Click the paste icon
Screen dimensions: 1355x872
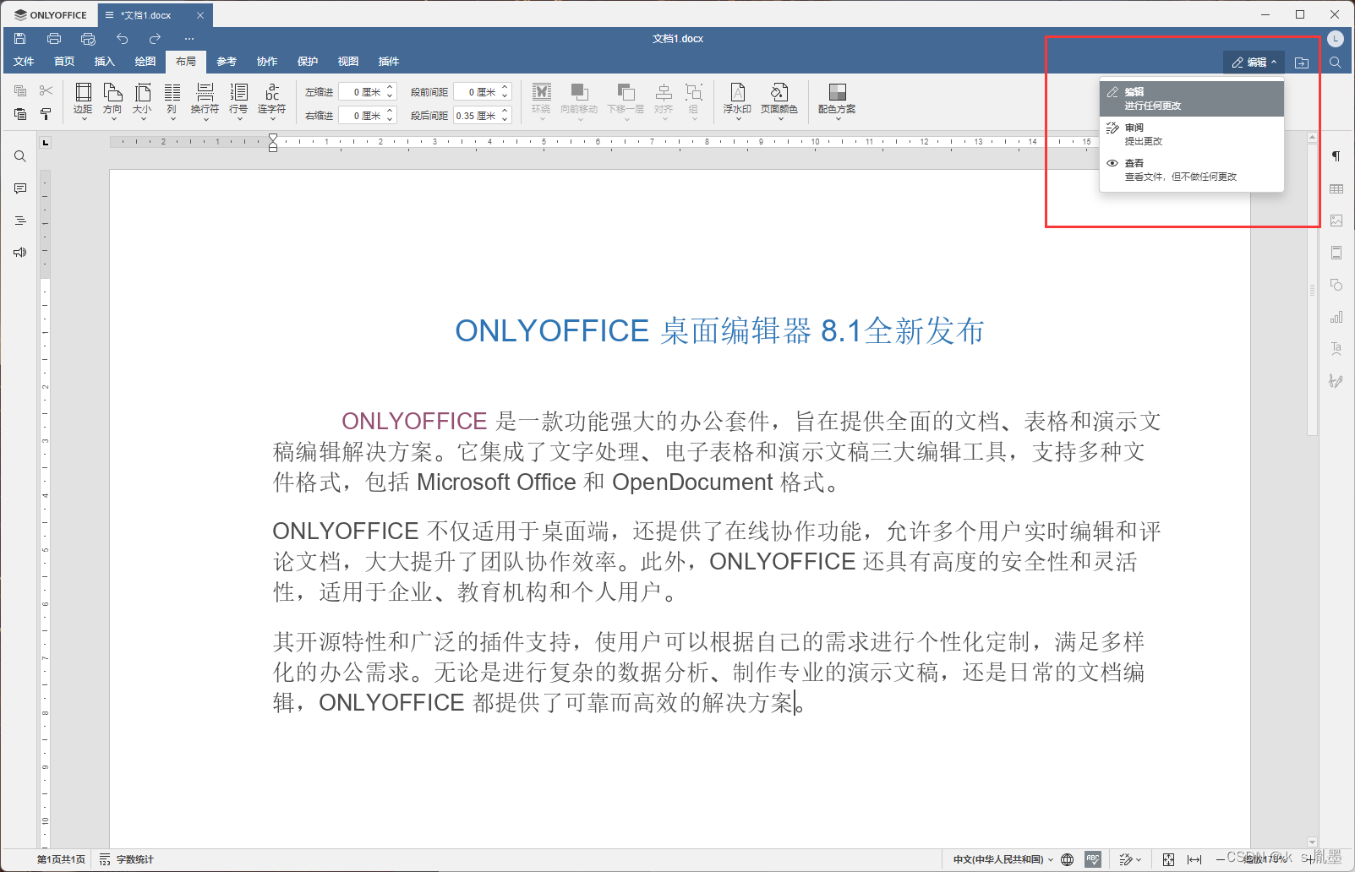click(x=20, y=114)
